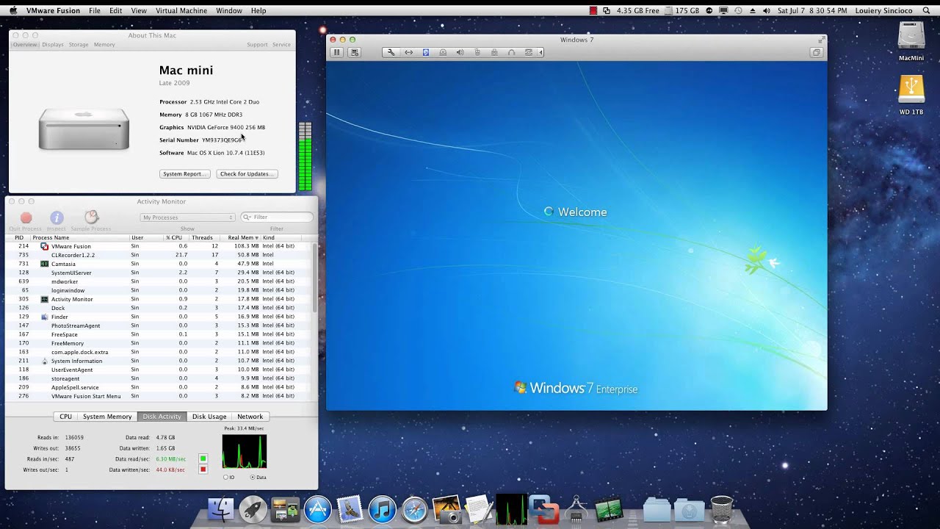Screen dimensions: 940x529
Task: Click the volume icon in the menu bar
Action: click(x=767, y=11)
